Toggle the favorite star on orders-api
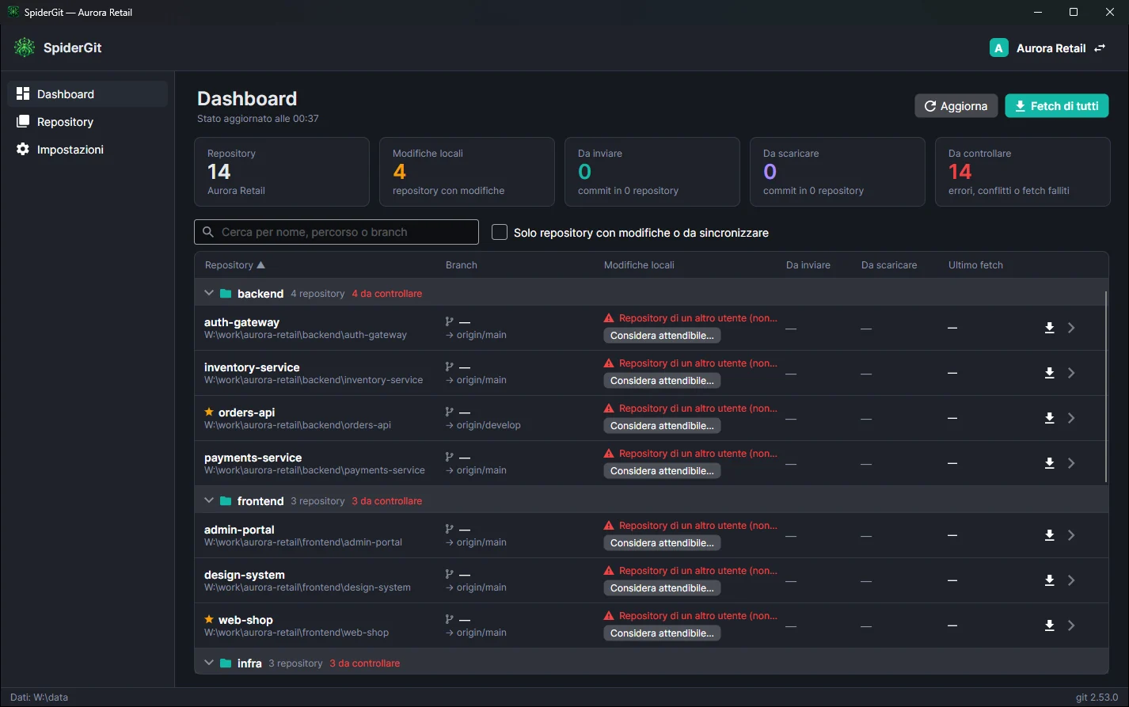The image size is (1129, 707). coord(209,412)
